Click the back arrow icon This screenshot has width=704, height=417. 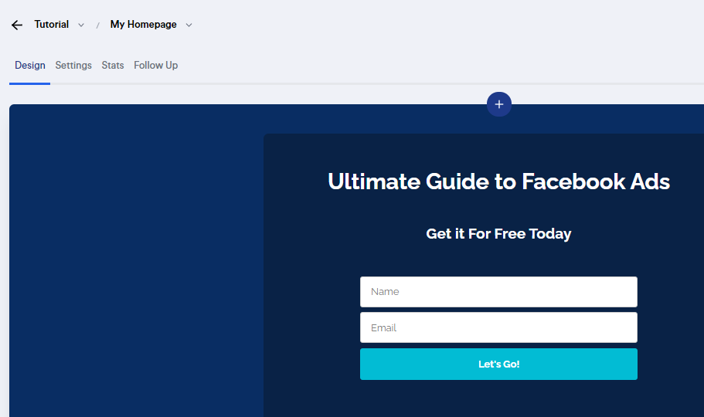(x=16, y=25)
